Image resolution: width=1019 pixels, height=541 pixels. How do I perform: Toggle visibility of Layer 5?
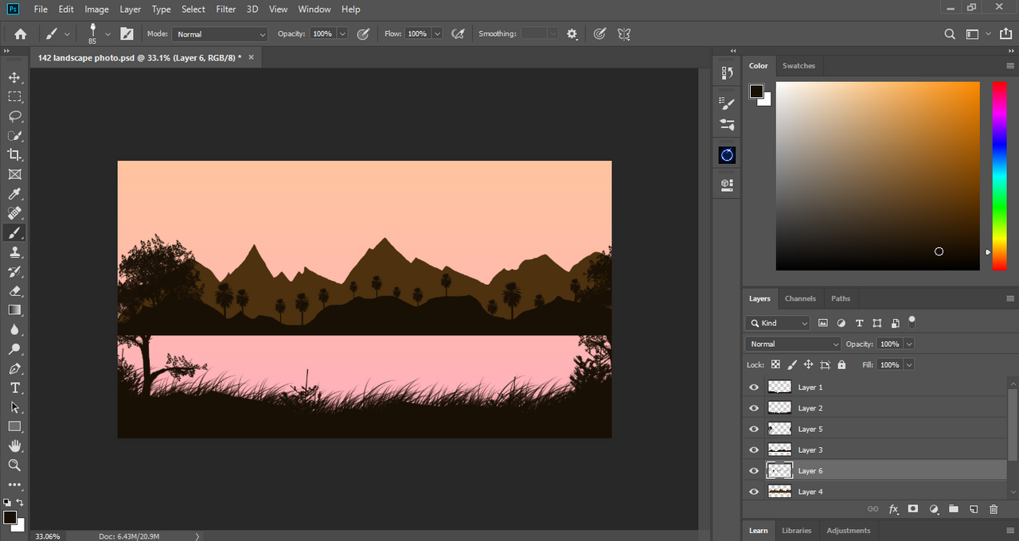[754, 429]
